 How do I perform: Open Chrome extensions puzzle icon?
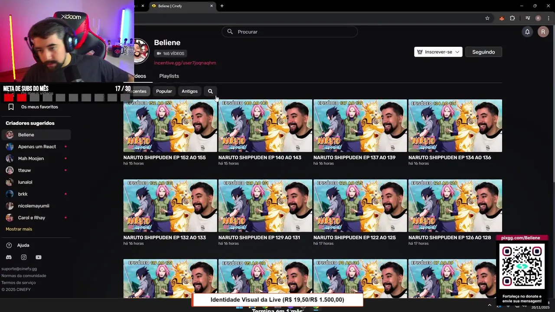(x=513, y=18)
